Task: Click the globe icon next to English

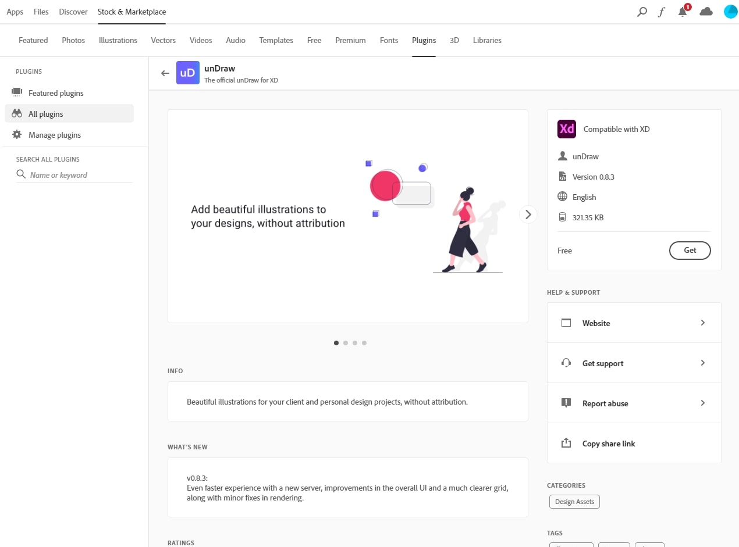Action: pos(562,197)
